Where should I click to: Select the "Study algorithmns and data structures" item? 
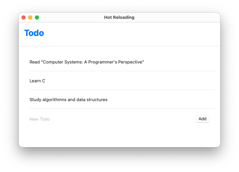(68, 100)
